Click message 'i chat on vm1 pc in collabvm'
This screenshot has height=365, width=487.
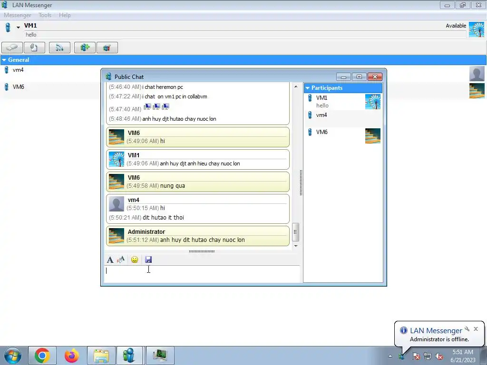pyautogui.click(x=175, y=96)
